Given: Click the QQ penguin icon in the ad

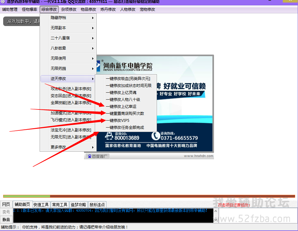Looking at the screenshot, I should (109, 136).
